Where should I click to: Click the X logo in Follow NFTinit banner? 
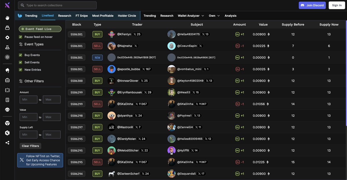point(22,160)
